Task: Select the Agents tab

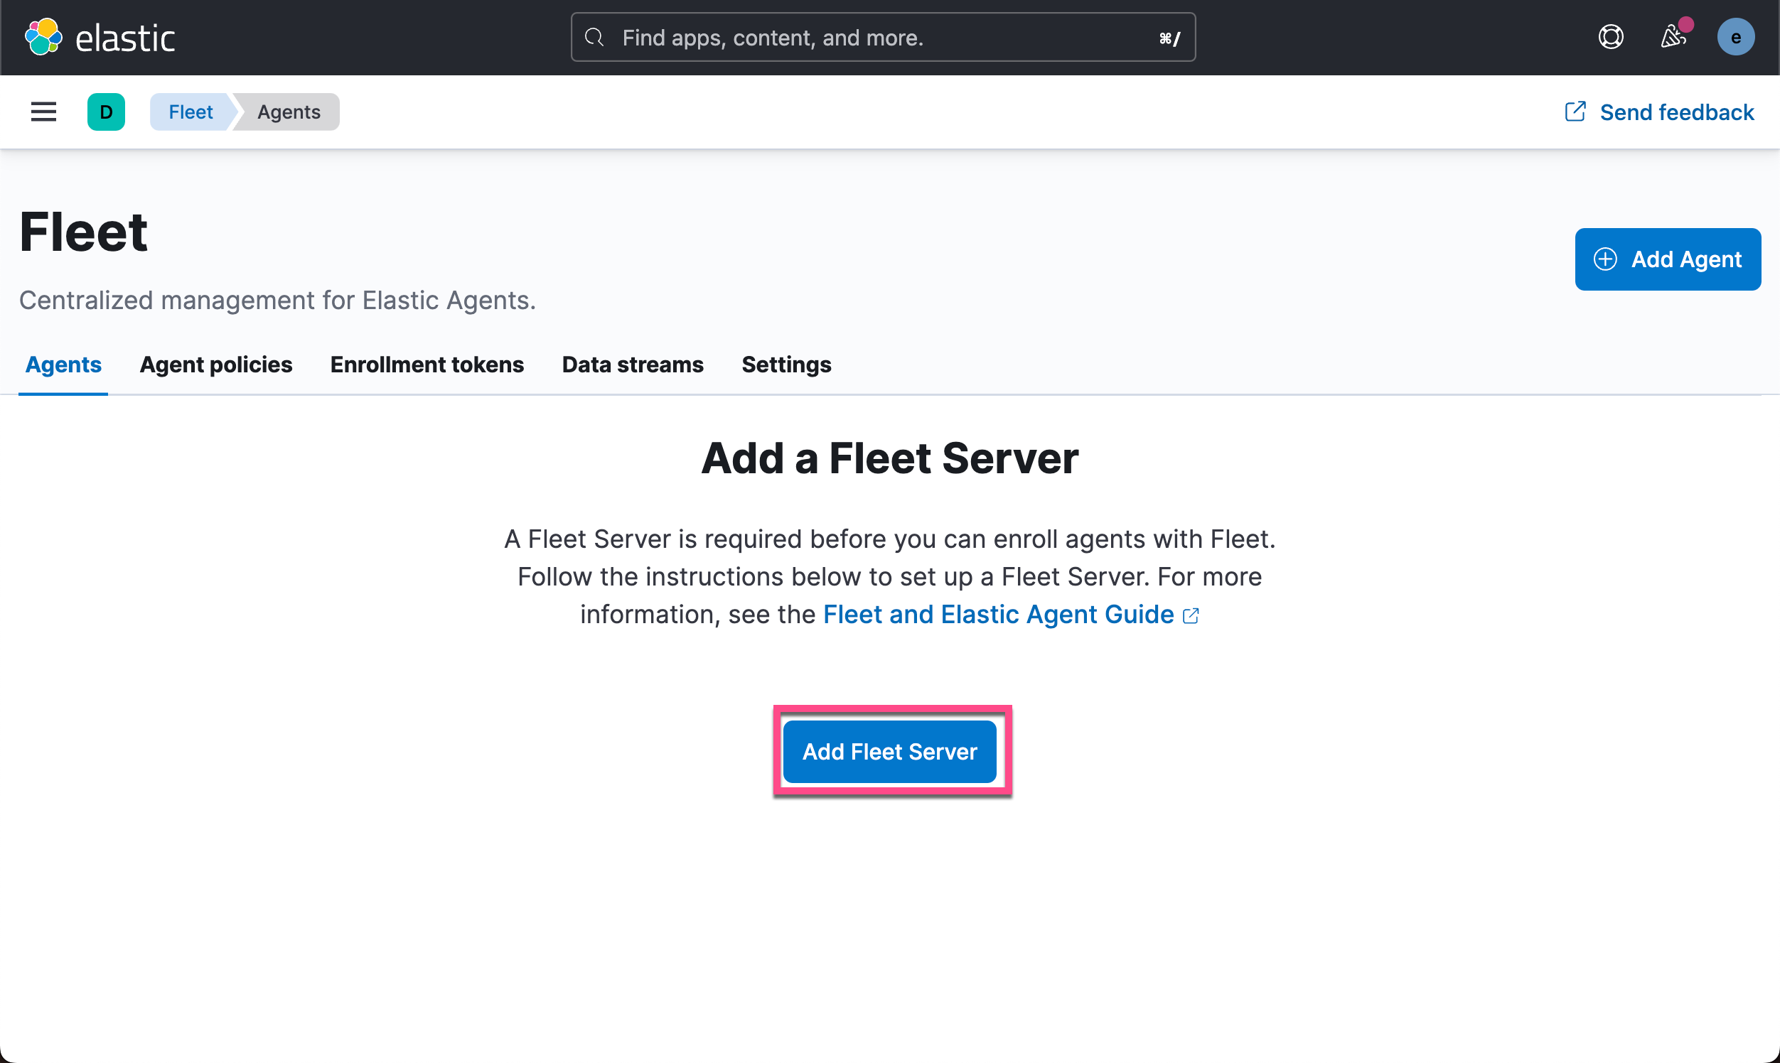Action: click(x=63, y=365)
